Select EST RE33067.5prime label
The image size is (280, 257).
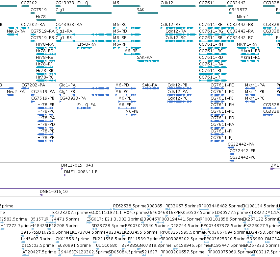(182, 206)
